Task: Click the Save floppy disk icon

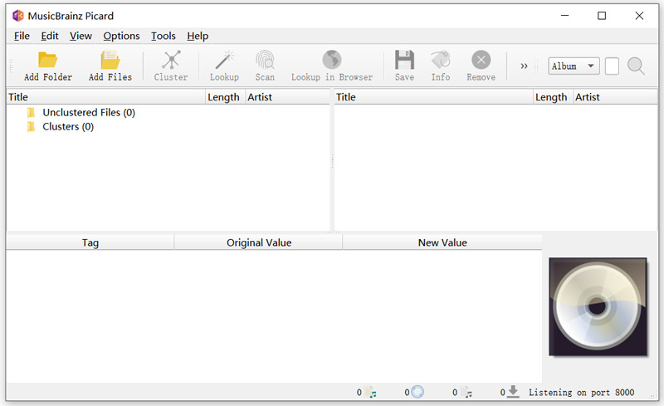Action: pyautogui.click(x=404, y=60)
